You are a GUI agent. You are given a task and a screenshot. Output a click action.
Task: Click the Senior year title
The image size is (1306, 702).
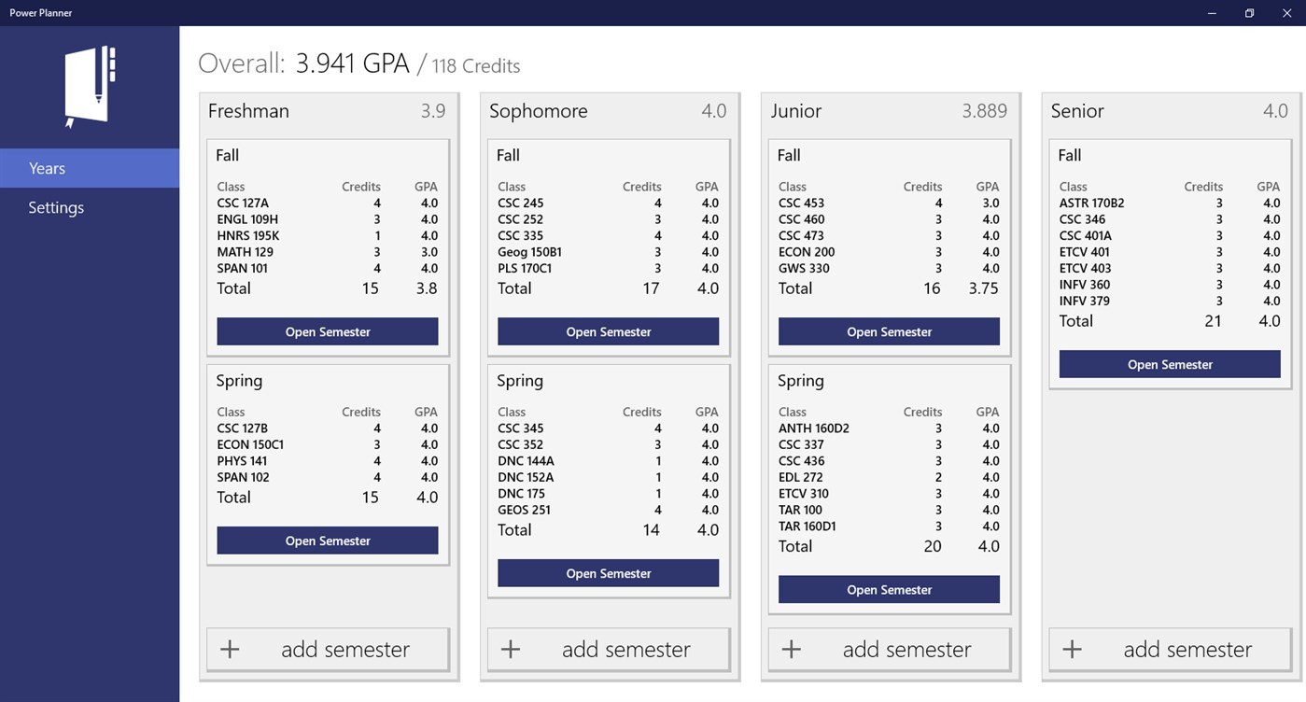tap(1076, 110)
